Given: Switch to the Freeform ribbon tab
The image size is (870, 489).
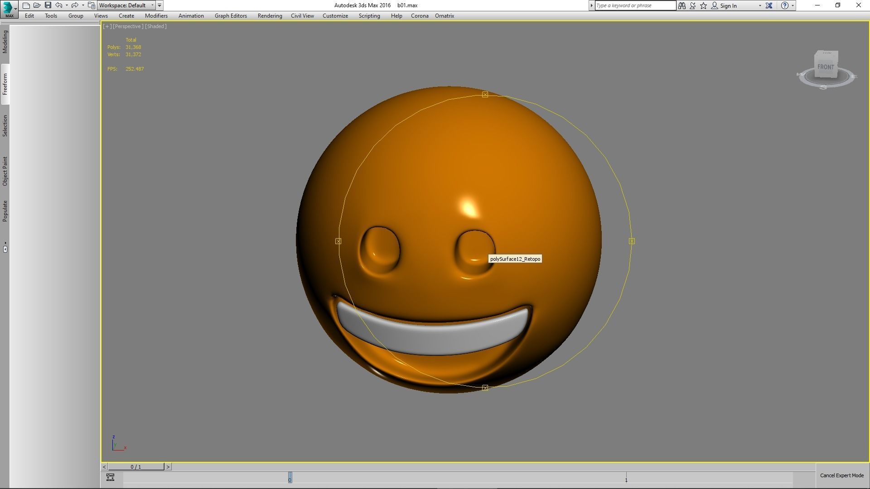Looking at the screenshot, I should pyautogui.click(x=5, y=84).
